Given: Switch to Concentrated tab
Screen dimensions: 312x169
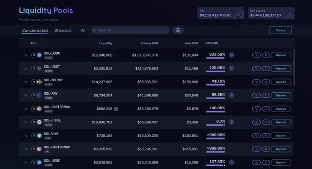Looking at the screenshot, I should coord(35,30).
